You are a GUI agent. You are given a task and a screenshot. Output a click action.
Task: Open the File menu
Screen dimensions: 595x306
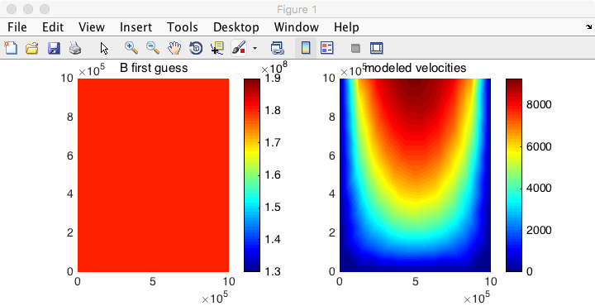tap(17, 27)
